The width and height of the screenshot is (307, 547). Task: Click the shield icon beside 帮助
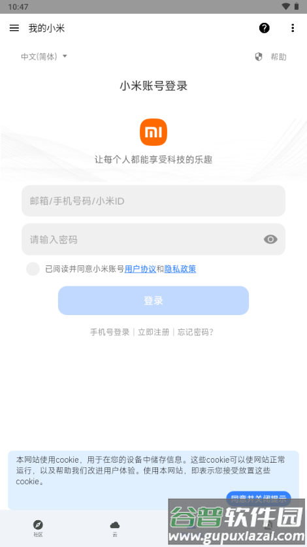point(259,56)
